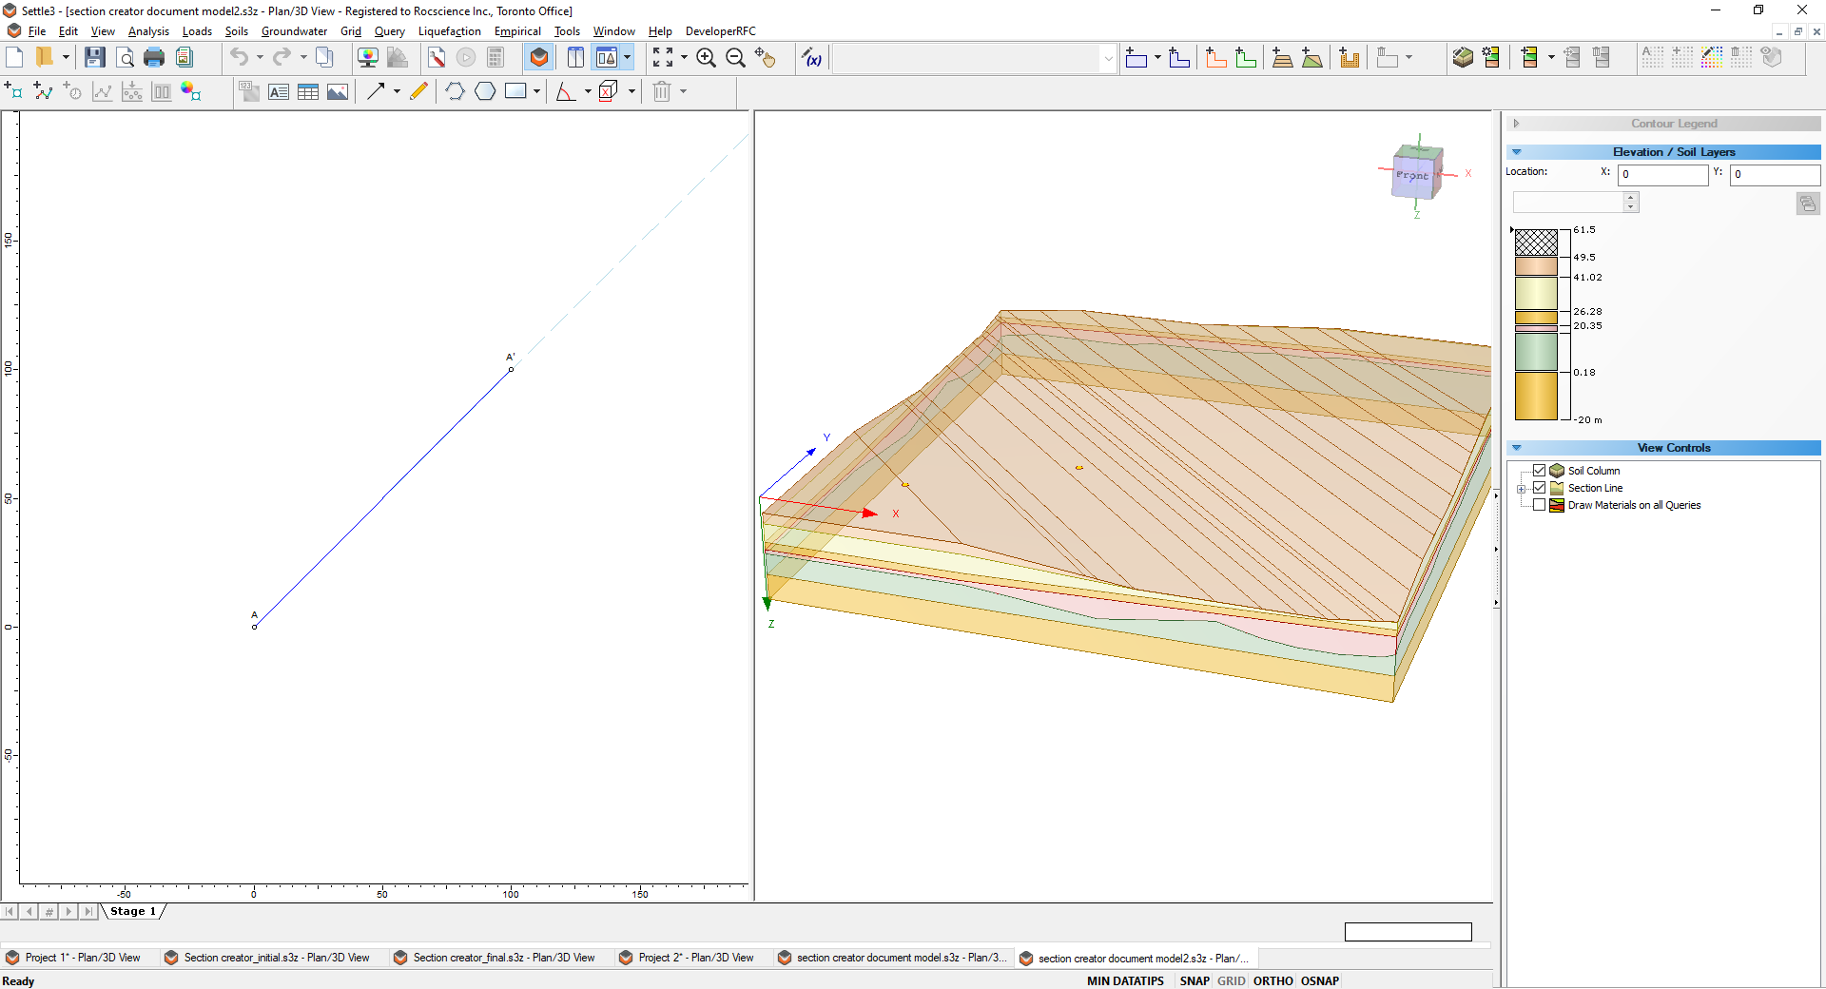The image size is (1826, 989).
Task: Activate the Pan tool
Action: [x=766, y=57]
